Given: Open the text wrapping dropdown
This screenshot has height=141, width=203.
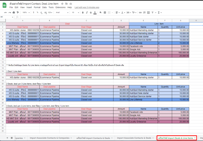Looking at the screenshot, I should (x=129, y=13).
